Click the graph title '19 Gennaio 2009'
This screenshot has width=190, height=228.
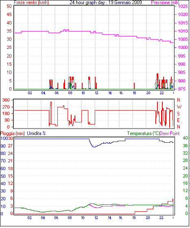pos(125,2)
